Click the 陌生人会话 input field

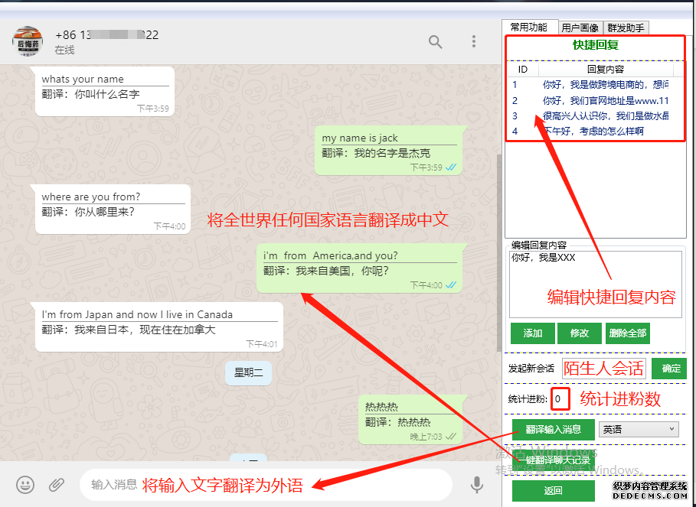(604, 368)
